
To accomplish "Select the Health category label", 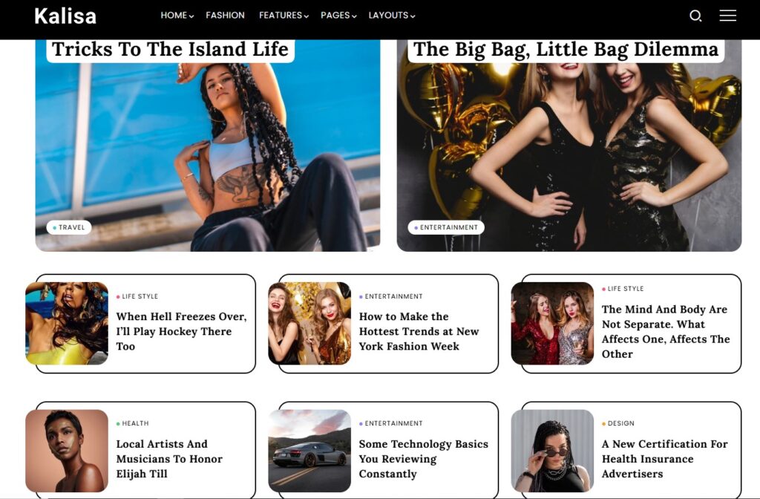I will [x=135, y=423].
